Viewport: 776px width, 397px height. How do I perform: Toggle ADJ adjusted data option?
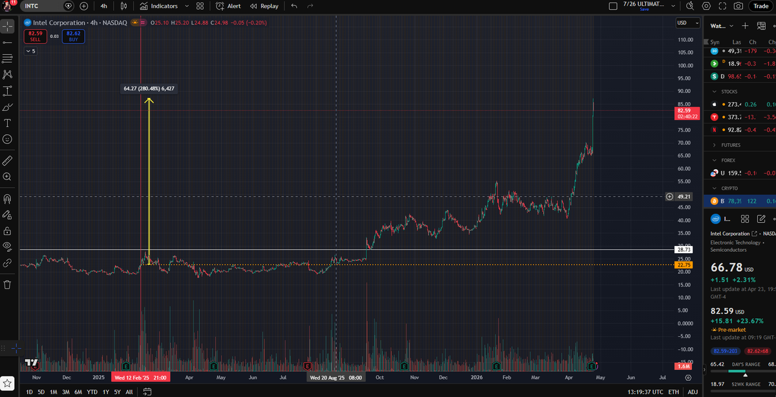(693, 392)
